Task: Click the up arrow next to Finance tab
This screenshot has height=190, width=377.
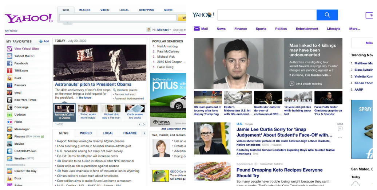Action: click(144, 133)
